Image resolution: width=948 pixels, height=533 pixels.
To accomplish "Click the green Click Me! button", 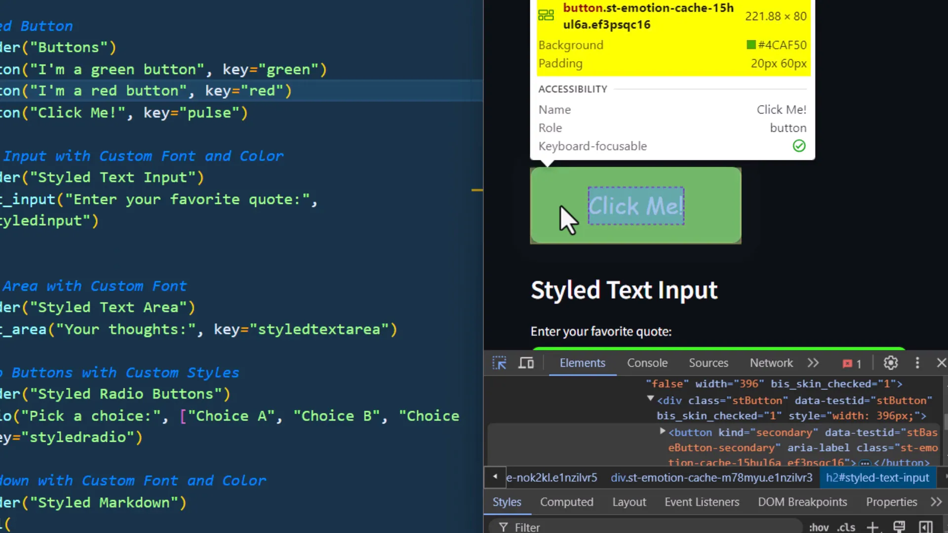I will 635,206.
